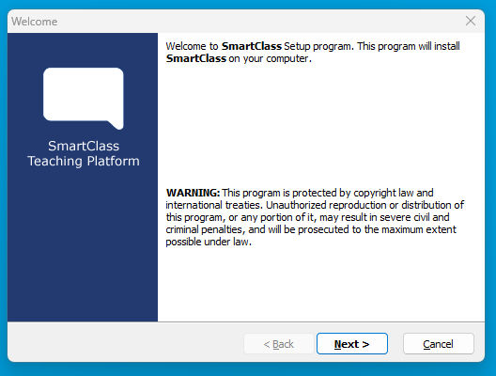This screenshot has height=376, width=496.
Task: Click the "SmartClass" label under the logo
Action: pyautogui.click(x=84, y=146)
